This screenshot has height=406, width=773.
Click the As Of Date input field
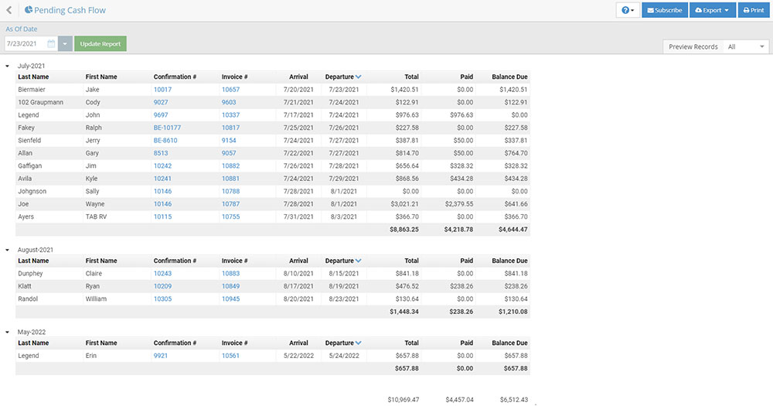coord(25,44)
